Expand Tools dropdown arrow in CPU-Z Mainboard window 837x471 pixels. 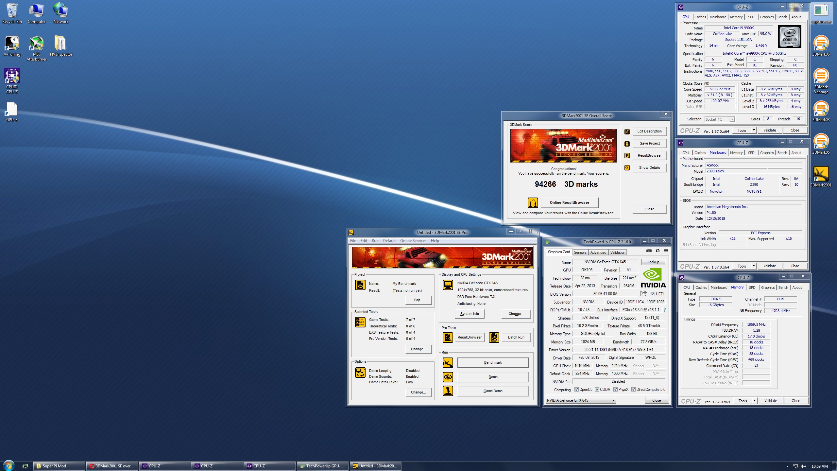754,266
